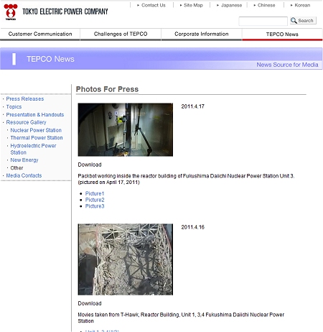Focus the search input field

click(x=263, y=21)
